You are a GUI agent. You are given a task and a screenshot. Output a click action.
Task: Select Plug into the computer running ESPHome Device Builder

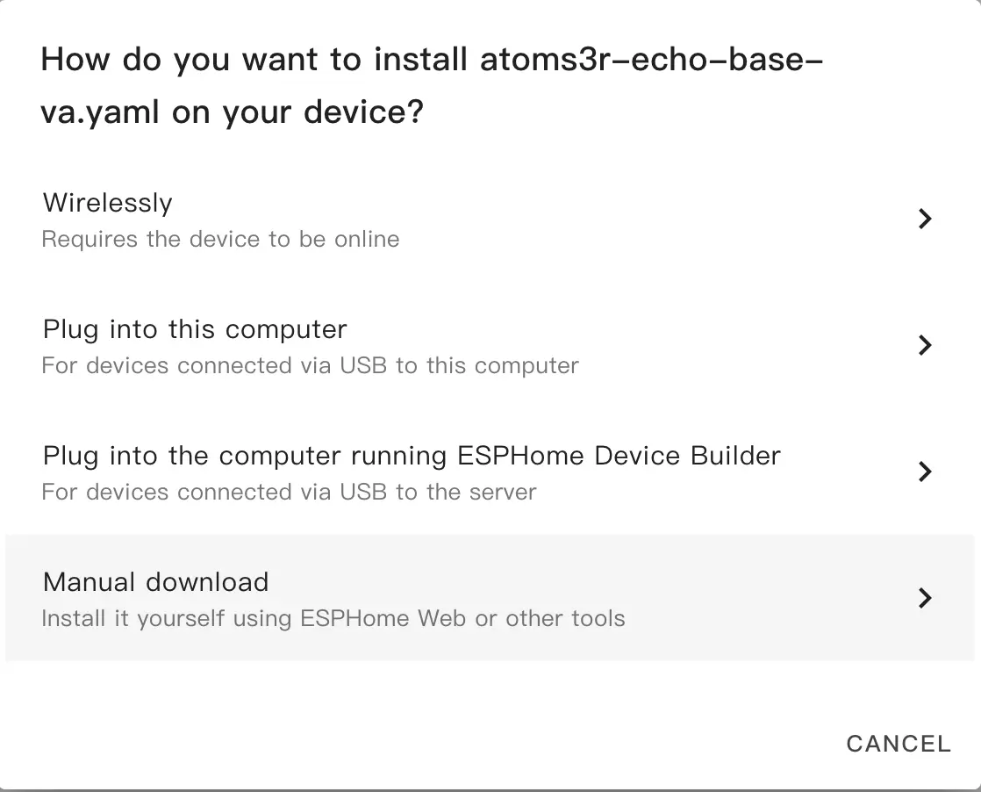[412, 456]
